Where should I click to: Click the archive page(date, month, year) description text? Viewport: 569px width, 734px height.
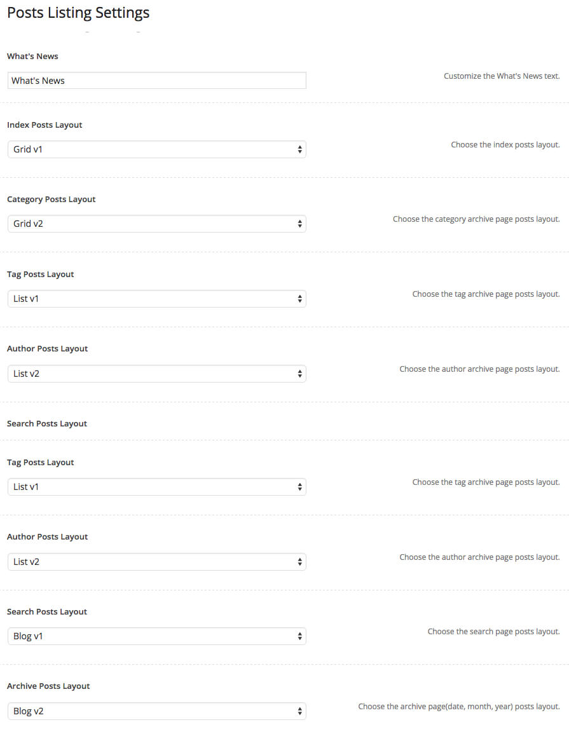[x=459, y=707]
